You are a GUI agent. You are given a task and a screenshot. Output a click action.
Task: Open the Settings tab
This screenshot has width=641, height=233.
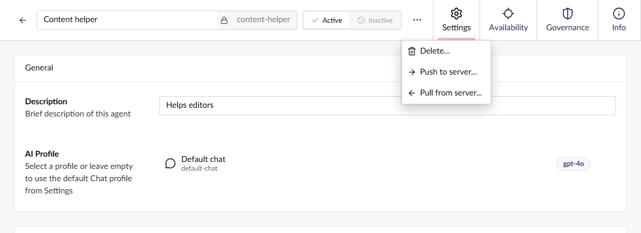[456, 20]
